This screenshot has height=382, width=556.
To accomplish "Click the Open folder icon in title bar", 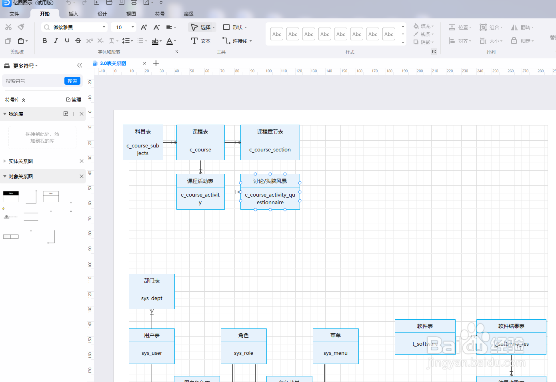I will coord(109,2).
